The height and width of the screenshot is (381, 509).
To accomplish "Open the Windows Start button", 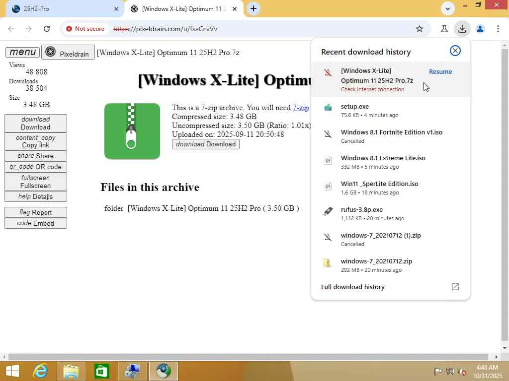I will (x=12, y=371).
